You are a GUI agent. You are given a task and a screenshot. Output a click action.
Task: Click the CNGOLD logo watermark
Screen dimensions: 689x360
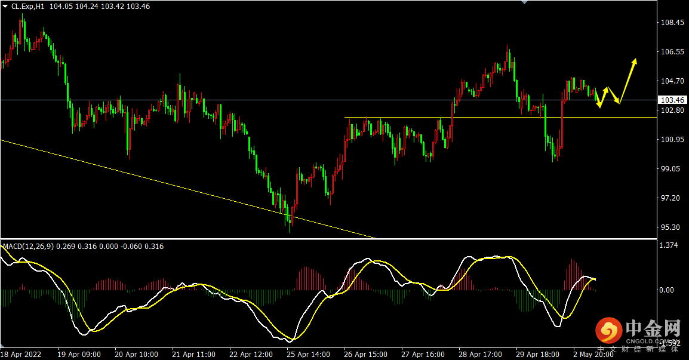(x=637, y=333)
